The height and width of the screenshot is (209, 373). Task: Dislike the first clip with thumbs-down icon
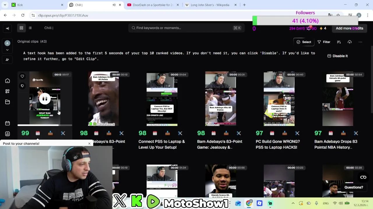[x=22, y=86]
